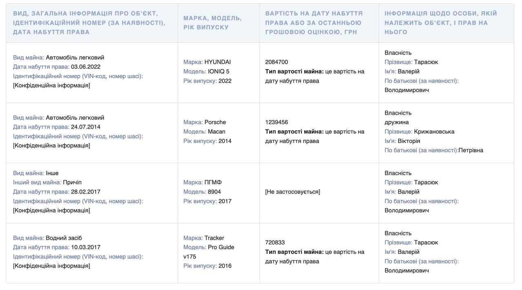The width and height of the screenshot is (522, 290).
Task: Click the word дружина in owner column
Action: pos(396,122)
